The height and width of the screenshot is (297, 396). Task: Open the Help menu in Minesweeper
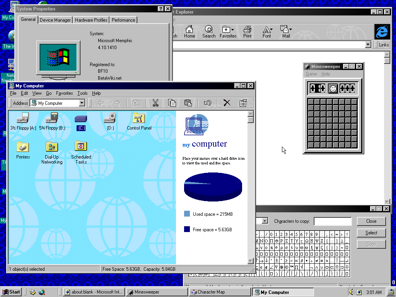326,74
